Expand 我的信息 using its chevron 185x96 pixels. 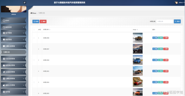(x=23, y=27)
